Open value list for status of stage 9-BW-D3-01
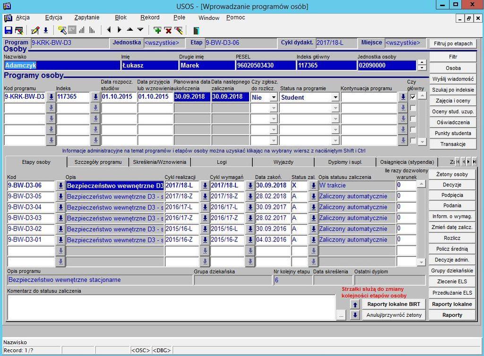 coord(313,240)
